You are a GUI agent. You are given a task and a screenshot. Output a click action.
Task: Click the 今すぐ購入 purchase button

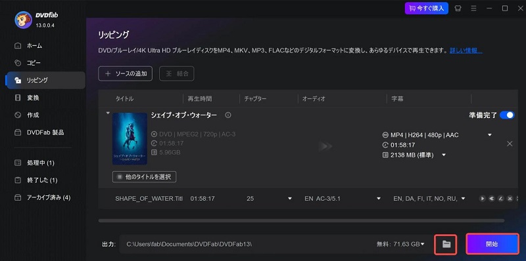pos(426,9)
